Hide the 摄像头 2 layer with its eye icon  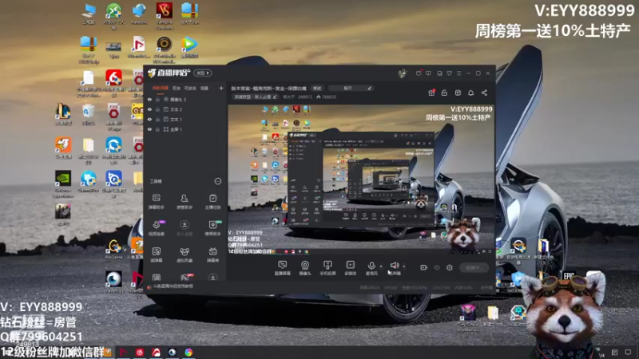pos(149,99)
